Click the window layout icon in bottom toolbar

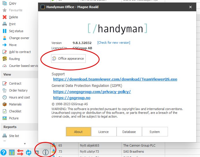click(37, 152)
